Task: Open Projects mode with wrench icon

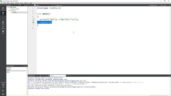Action: click(x=3, y=27)
